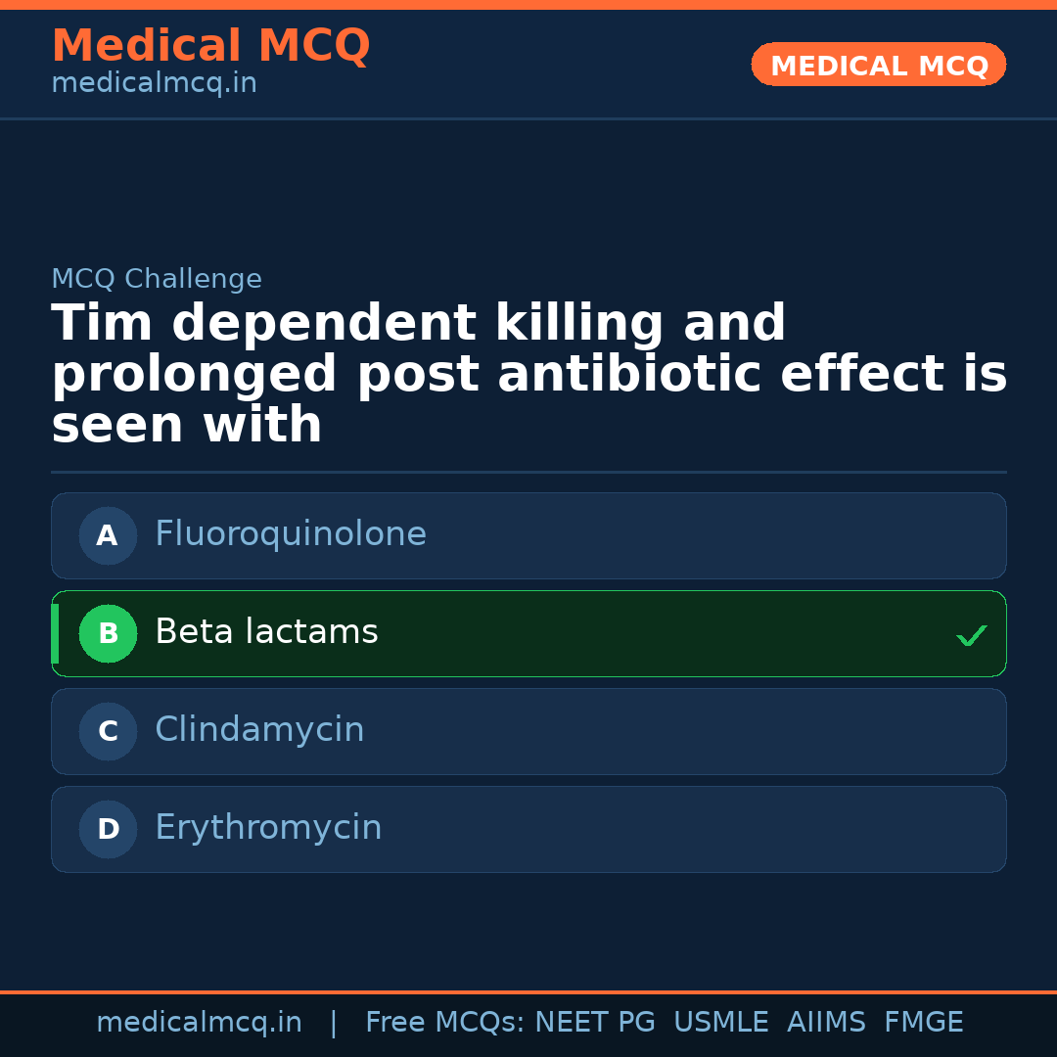
Task: Click the MCQ Challenge label
Action: click(x=157, y=279)
